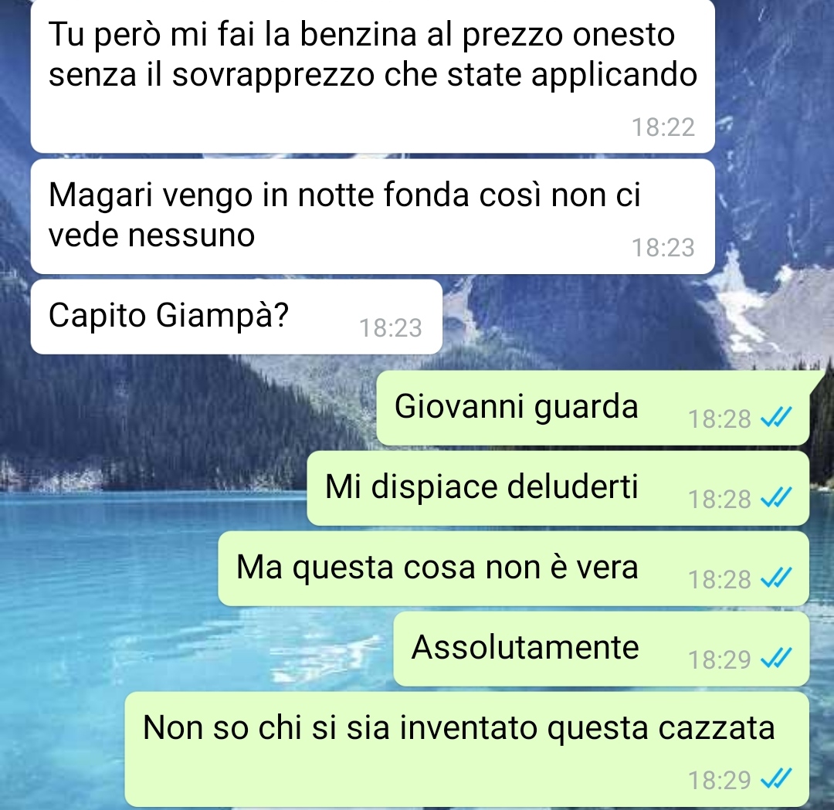Select the 'Magari vengo in notte fonda' message

click(x=372, y=216)
